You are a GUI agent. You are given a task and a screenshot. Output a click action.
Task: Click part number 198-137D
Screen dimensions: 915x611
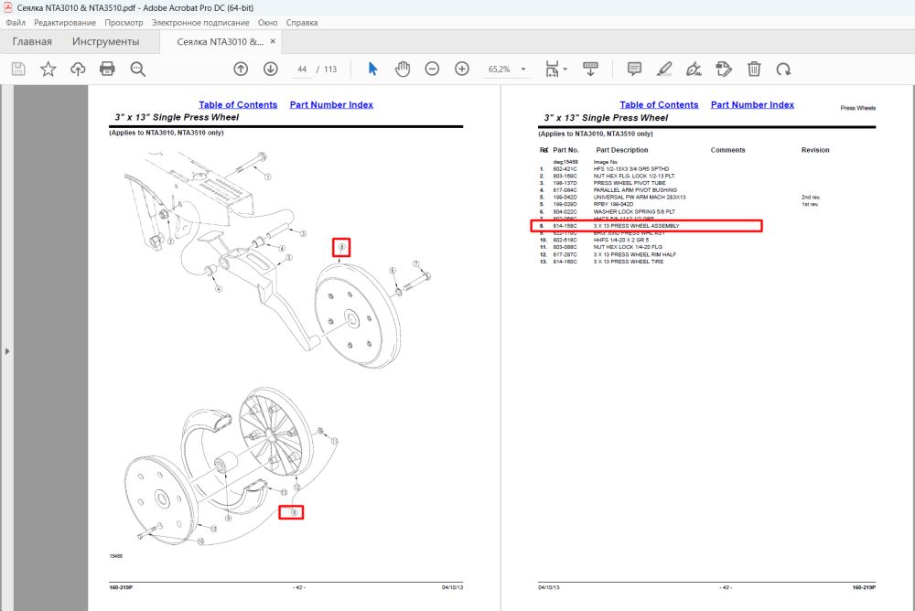coord(565,183)
